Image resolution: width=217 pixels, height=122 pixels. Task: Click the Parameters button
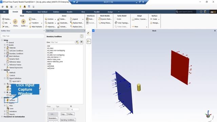tap(53, 118)
